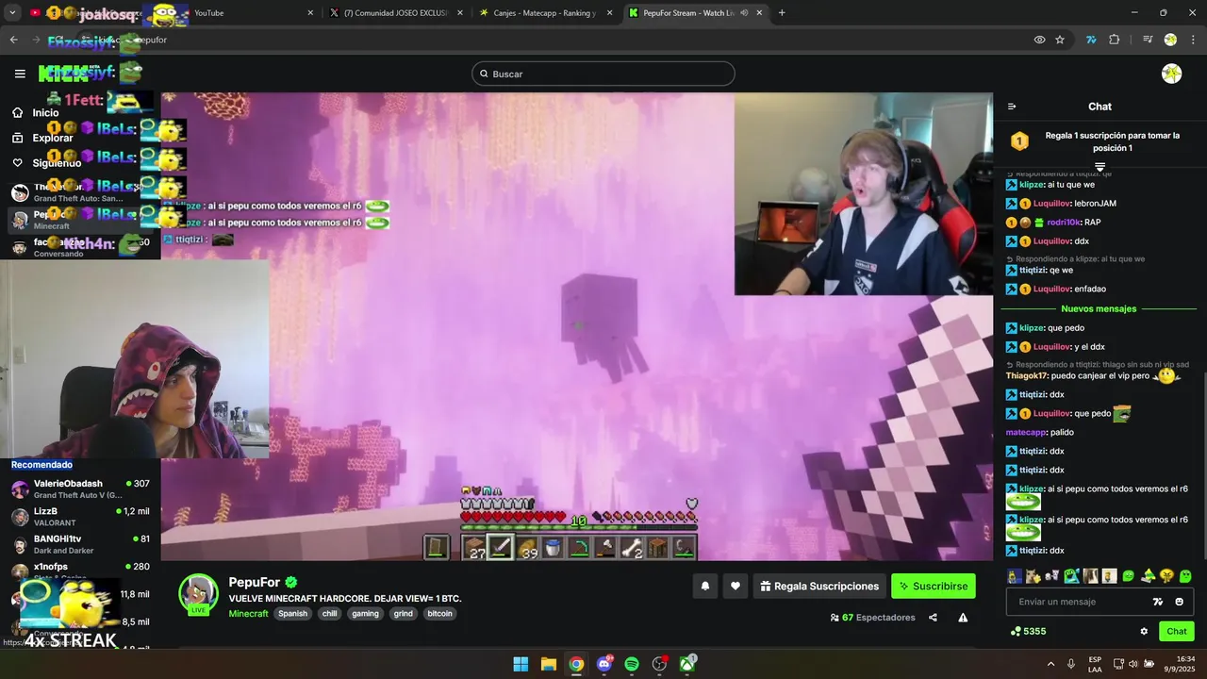Select the last green blob emote
Screen dimensions: 1207x679
(1185, 575)
